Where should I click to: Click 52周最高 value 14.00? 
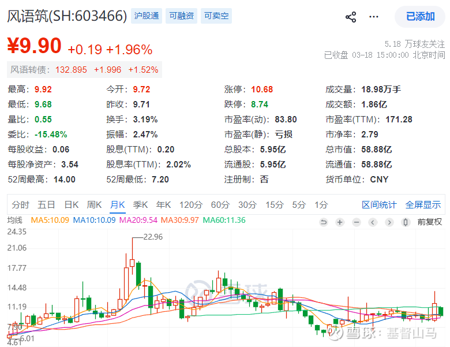(x=65, y=180)
